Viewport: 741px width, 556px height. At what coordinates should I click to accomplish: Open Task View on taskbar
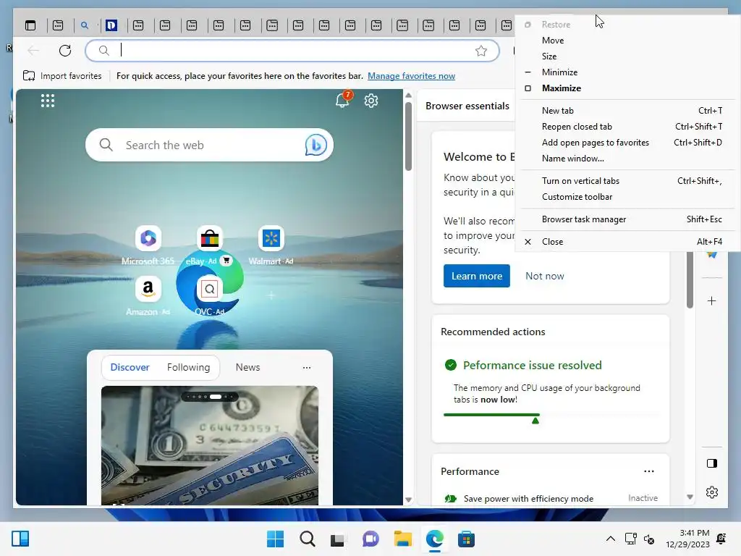339,539
